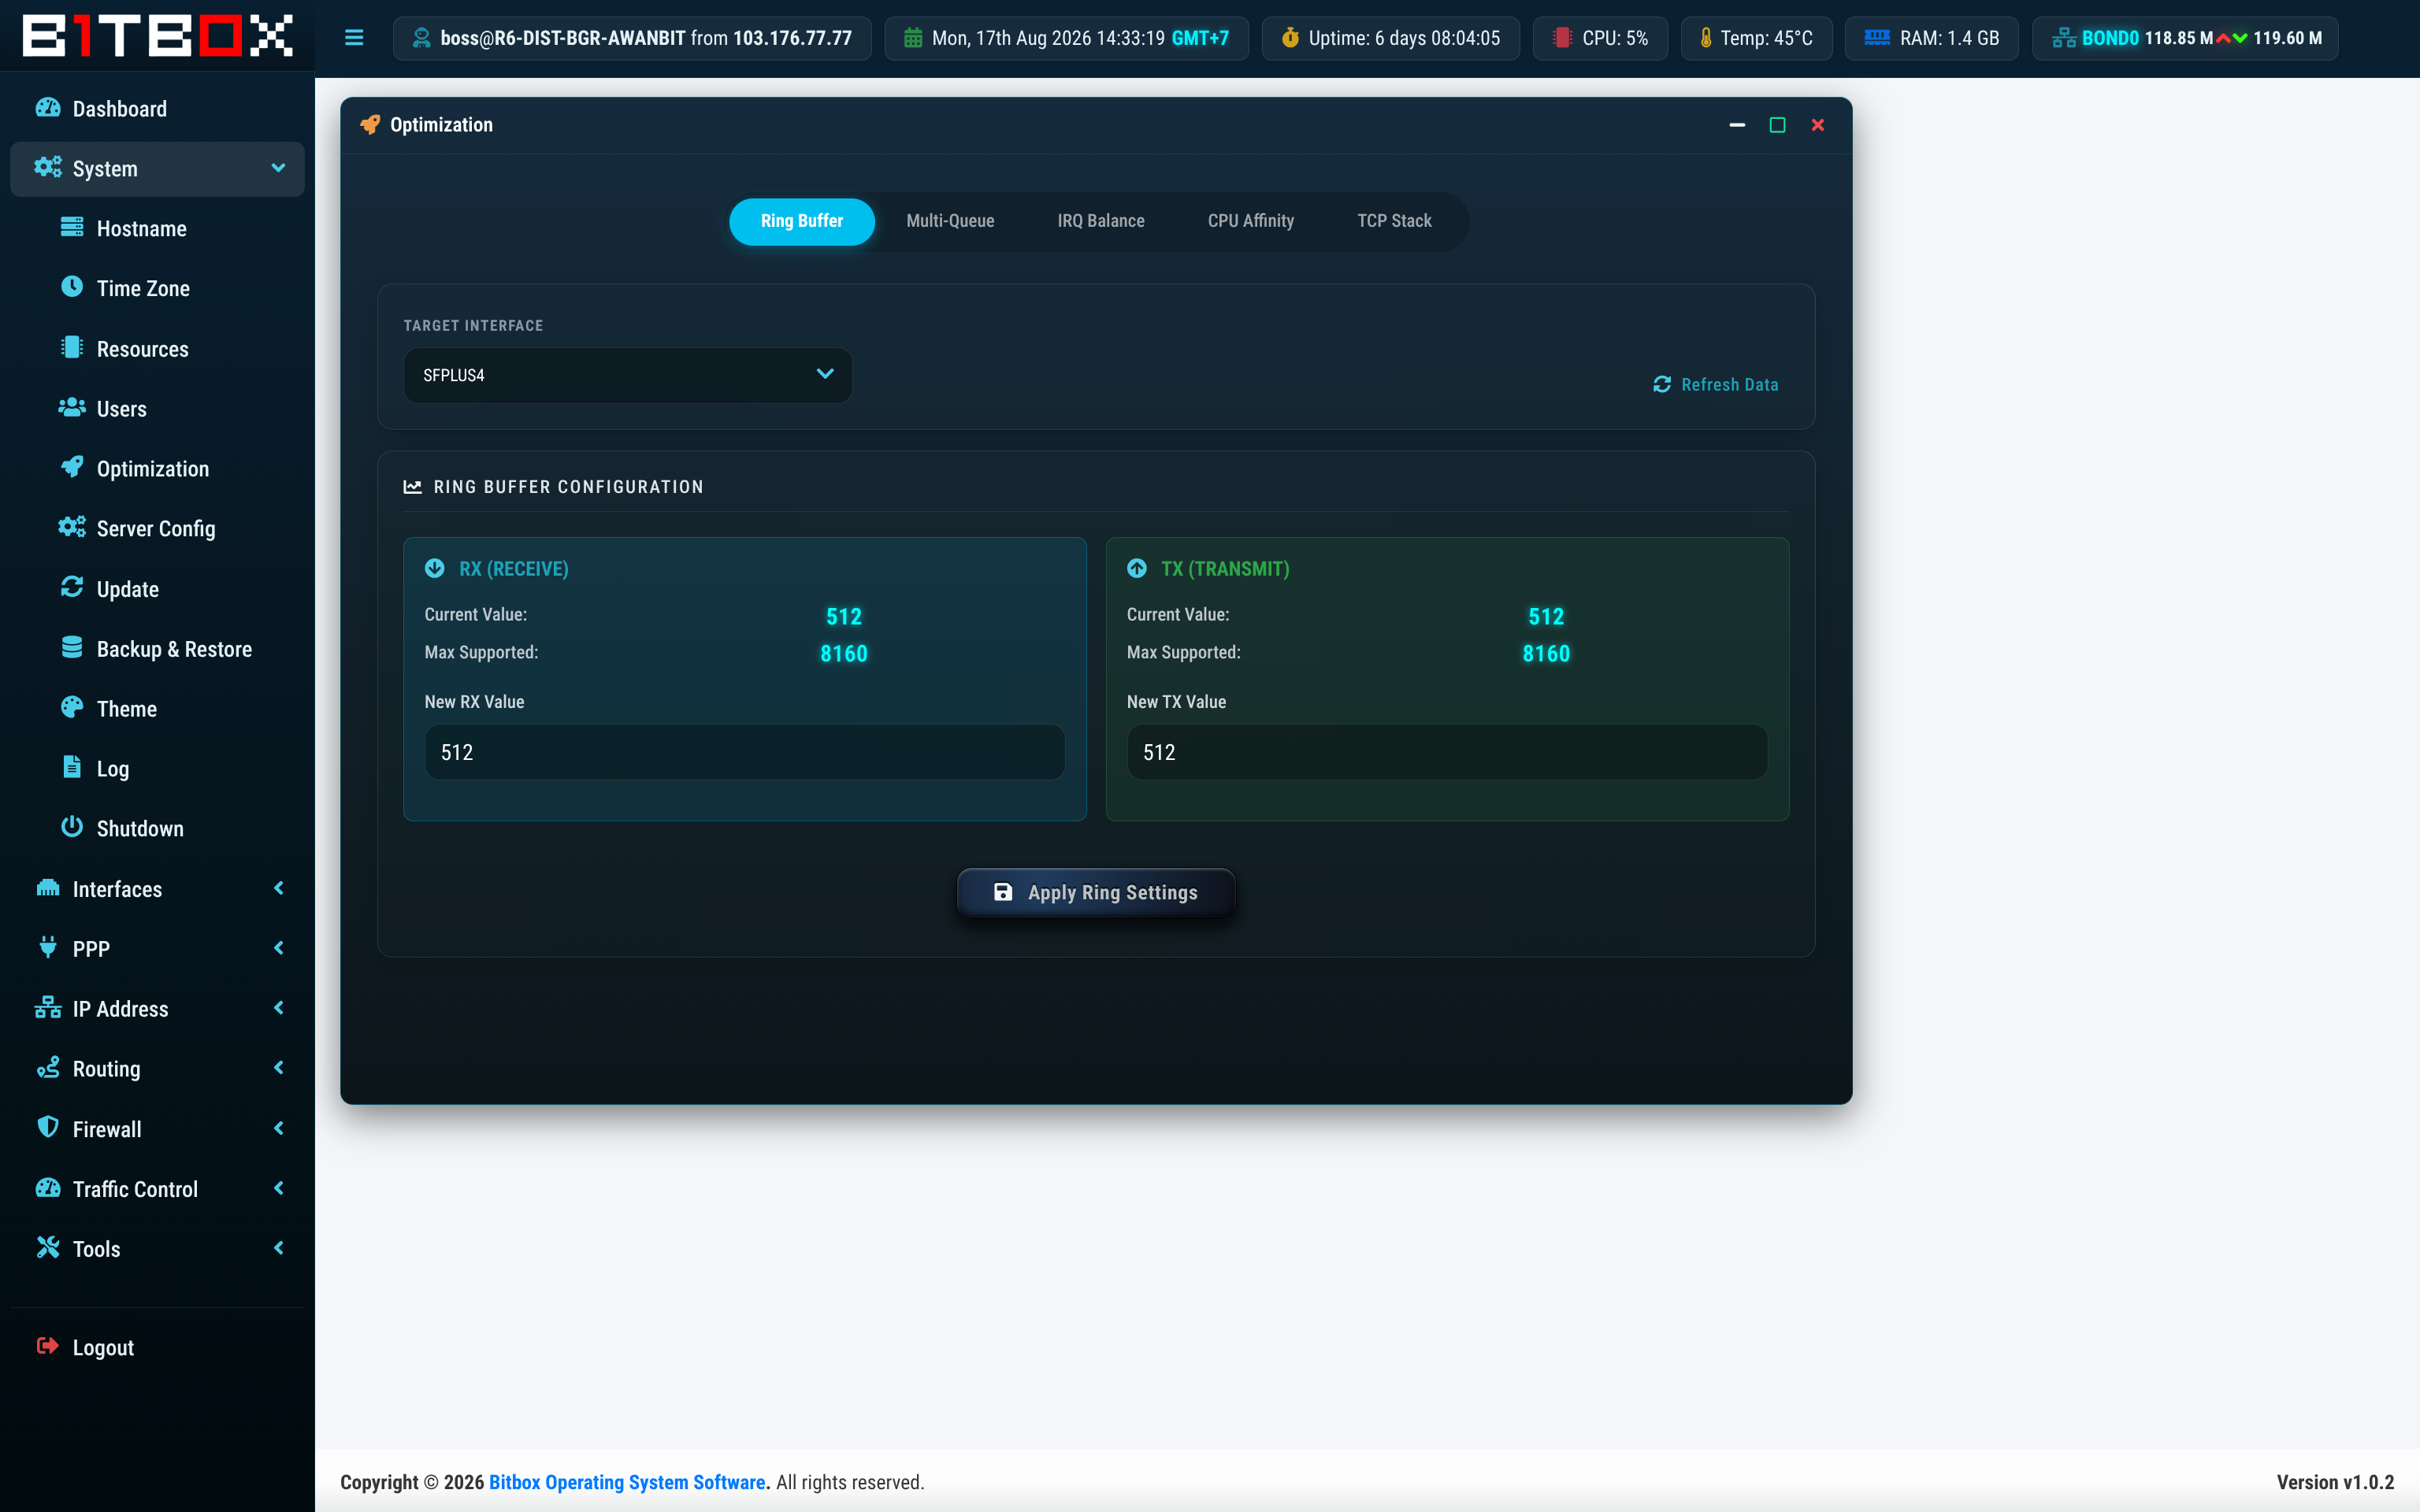Collapse the System sidebar section
Screen dimensions: 2420x1512
pos(157,168)
